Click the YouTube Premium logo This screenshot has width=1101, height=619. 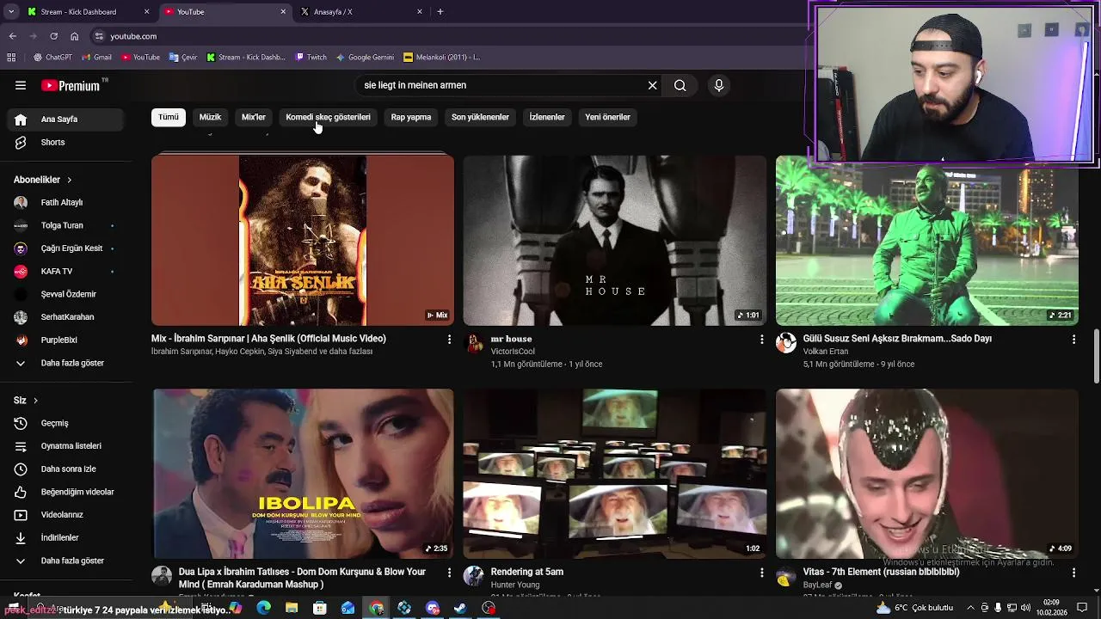(x=71, y=85)
